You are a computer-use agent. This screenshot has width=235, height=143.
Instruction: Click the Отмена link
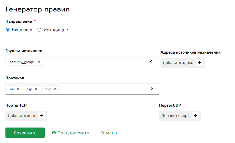coord(109,133)
